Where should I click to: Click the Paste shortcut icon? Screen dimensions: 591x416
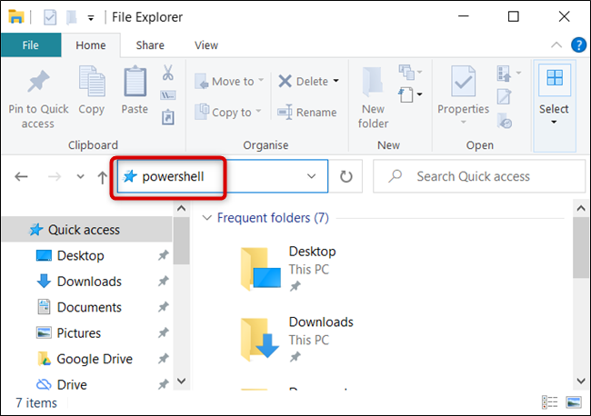[x=167, y=117]
